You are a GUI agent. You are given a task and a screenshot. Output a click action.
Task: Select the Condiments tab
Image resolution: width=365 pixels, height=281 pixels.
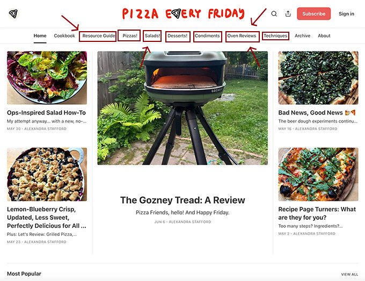coord(207,35)
